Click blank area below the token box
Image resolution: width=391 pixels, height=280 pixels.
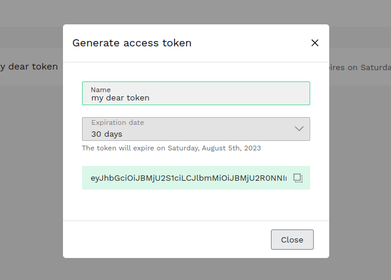point(196,205)
